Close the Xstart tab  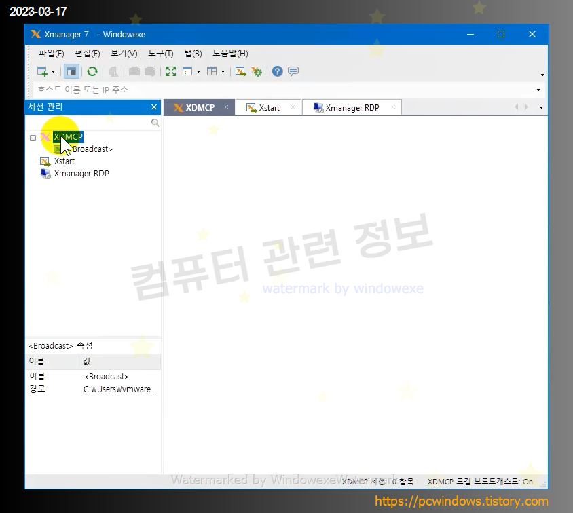point(293,107)
